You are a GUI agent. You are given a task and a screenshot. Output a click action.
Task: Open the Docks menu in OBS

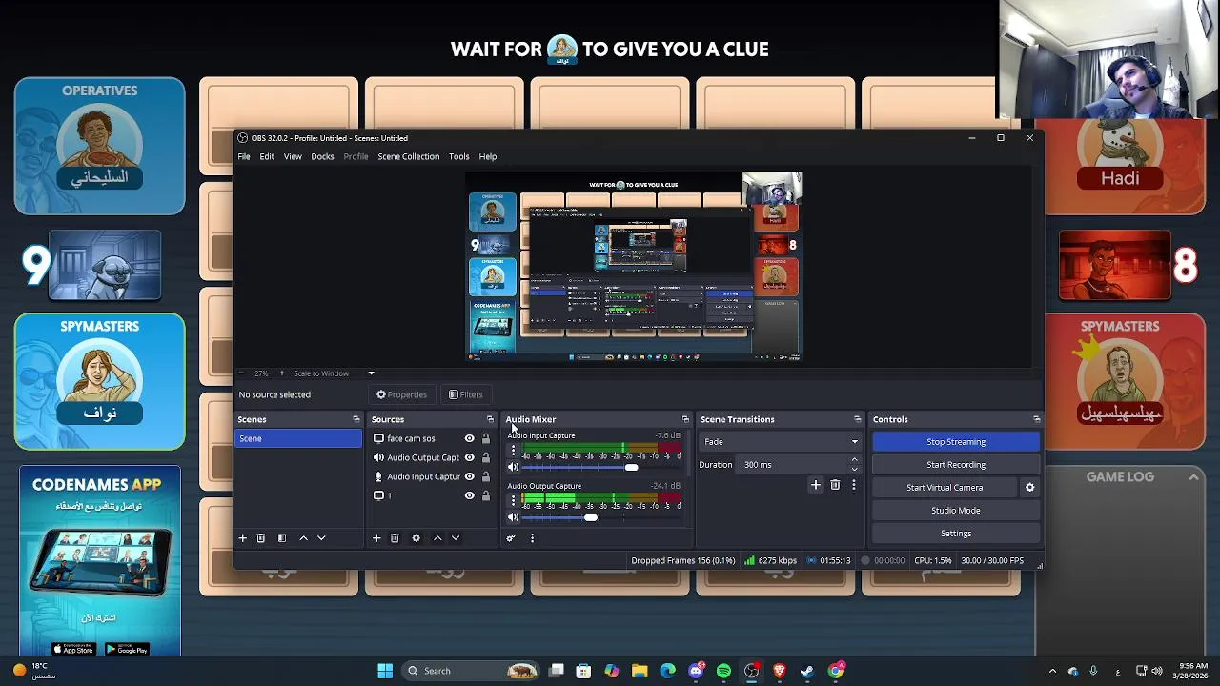click(x=322, y=156)
